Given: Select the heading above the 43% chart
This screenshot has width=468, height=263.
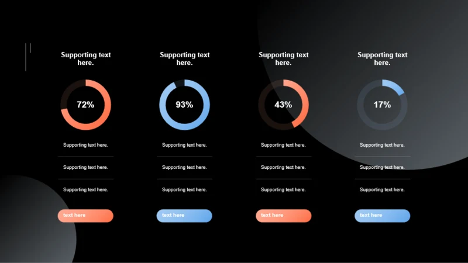Looking at the screenshot, I should (x=283, y=59).
